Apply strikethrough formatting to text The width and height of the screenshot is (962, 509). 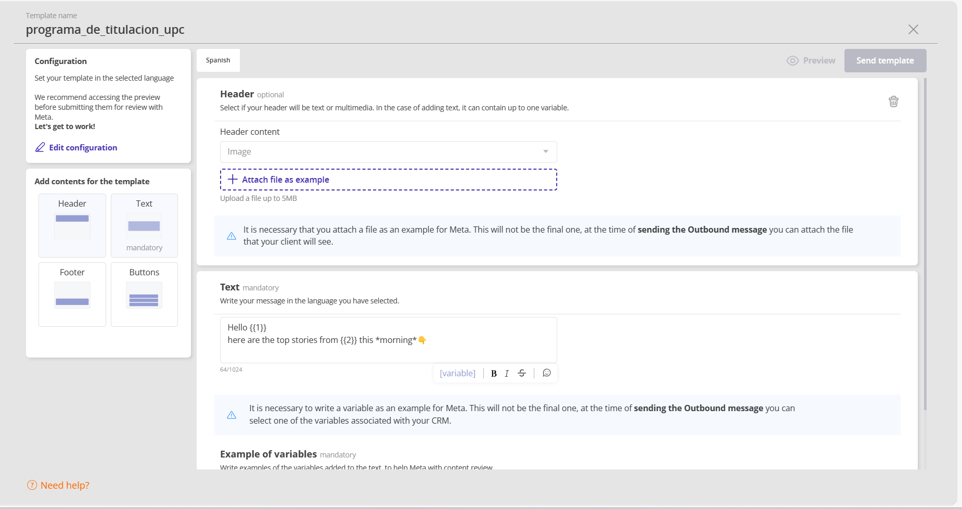(522, 373)
